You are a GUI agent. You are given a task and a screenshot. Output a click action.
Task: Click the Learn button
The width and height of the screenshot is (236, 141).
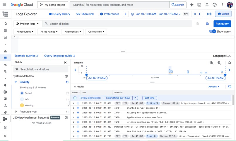pyautogui.click(x=223, y=14)
